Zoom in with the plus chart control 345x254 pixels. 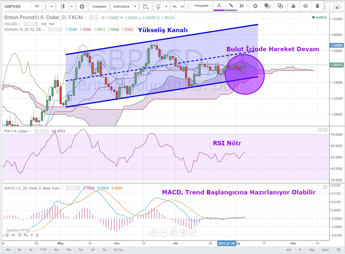pos(183,233)
